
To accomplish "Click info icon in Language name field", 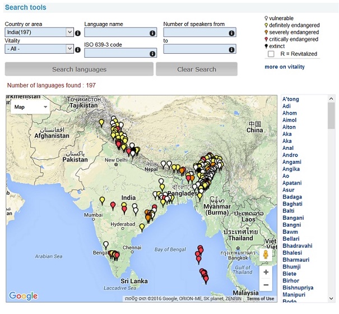I will [152, 33].
